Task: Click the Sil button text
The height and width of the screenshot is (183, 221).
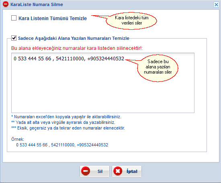Action: (100, 171)
